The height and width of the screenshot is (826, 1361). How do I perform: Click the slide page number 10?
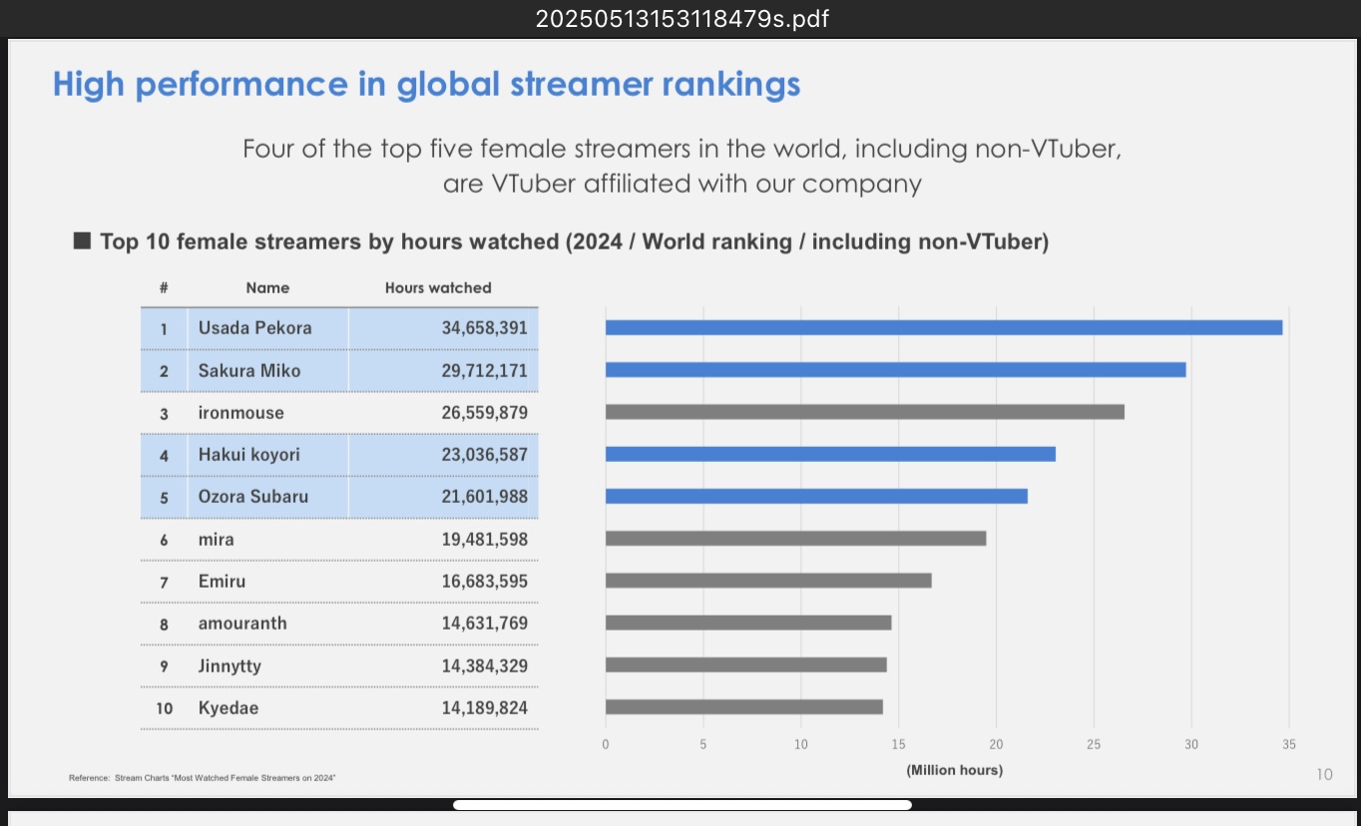(x=1324, y=774)
